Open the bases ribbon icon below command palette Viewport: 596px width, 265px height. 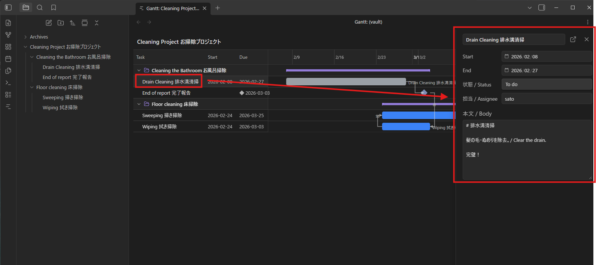tap(8, 95)
